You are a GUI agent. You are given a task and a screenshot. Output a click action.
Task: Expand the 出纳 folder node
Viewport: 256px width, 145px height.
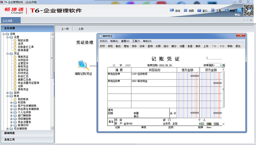click(x=7, y=93)
